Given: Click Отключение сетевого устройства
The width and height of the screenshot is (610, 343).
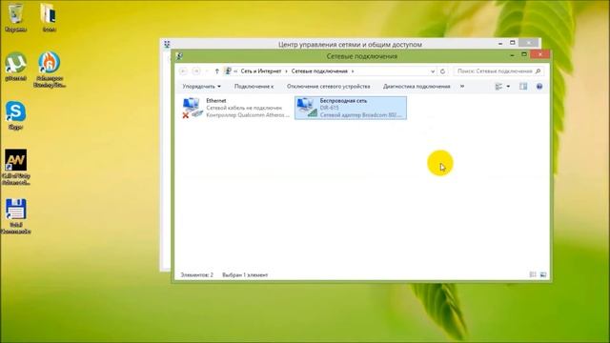Looking at the screenshot, I should point(328,87).
